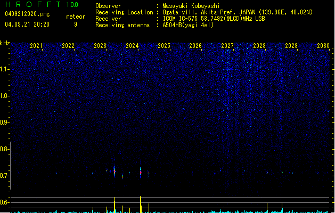The width and height of the screenshot is (335, 213).
Task: Click the meteor label
Action: coord(76,17)
